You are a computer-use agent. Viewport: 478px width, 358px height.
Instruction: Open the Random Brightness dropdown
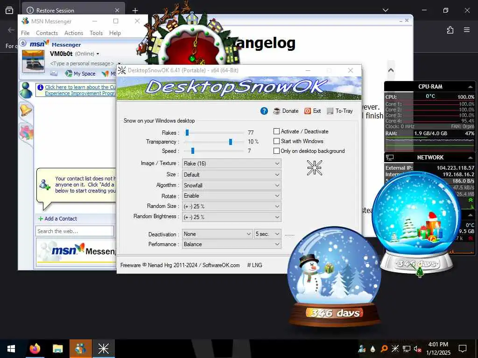tap(232, 217)
